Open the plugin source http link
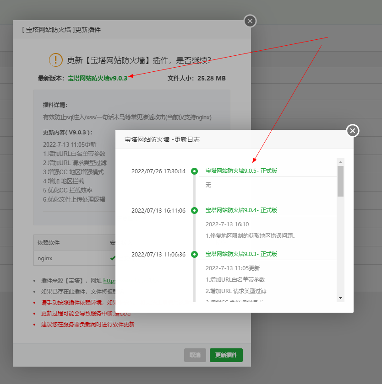 [x=109, y=280]
